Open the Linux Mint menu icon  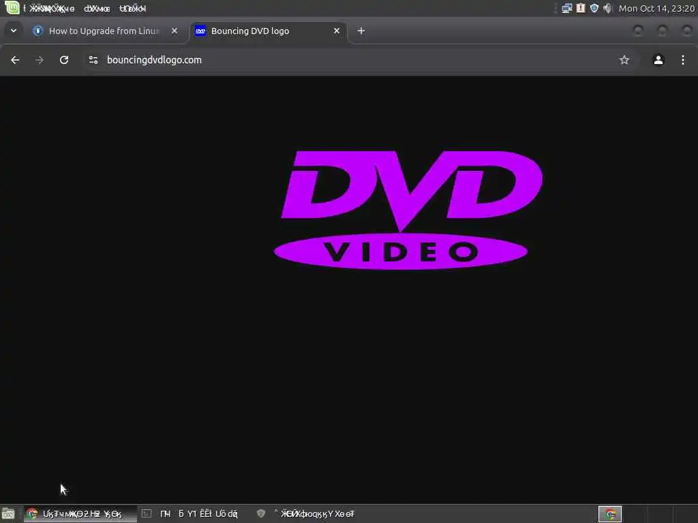pyautogui.click(x=12, y=7)
